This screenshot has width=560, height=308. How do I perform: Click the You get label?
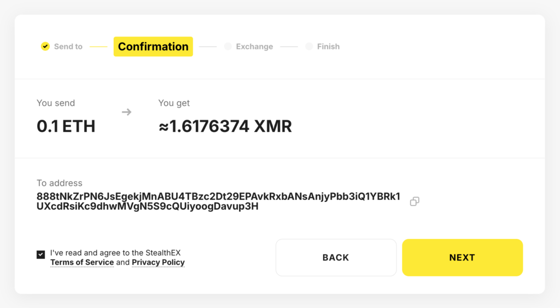[x=174, y=103]
